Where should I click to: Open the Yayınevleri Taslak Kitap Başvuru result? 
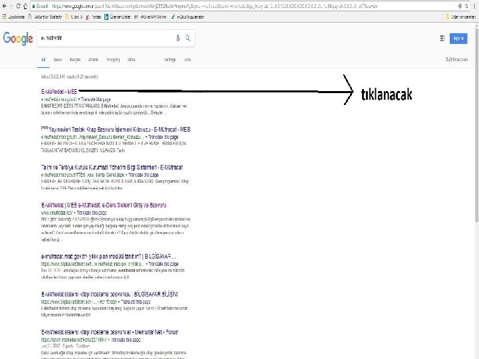[119, 130]
